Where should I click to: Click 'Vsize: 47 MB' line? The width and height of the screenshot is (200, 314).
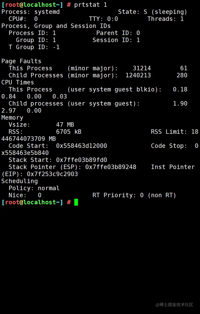click(x=41, y=125)
